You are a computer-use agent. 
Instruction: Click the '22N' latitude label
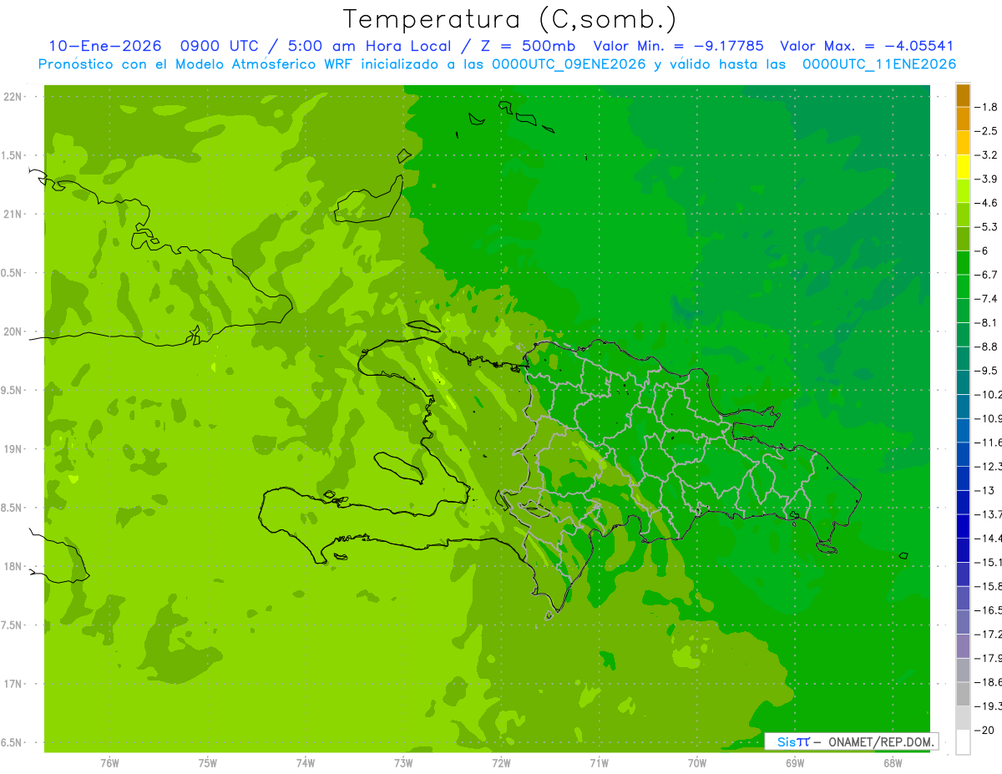[13, 97]
